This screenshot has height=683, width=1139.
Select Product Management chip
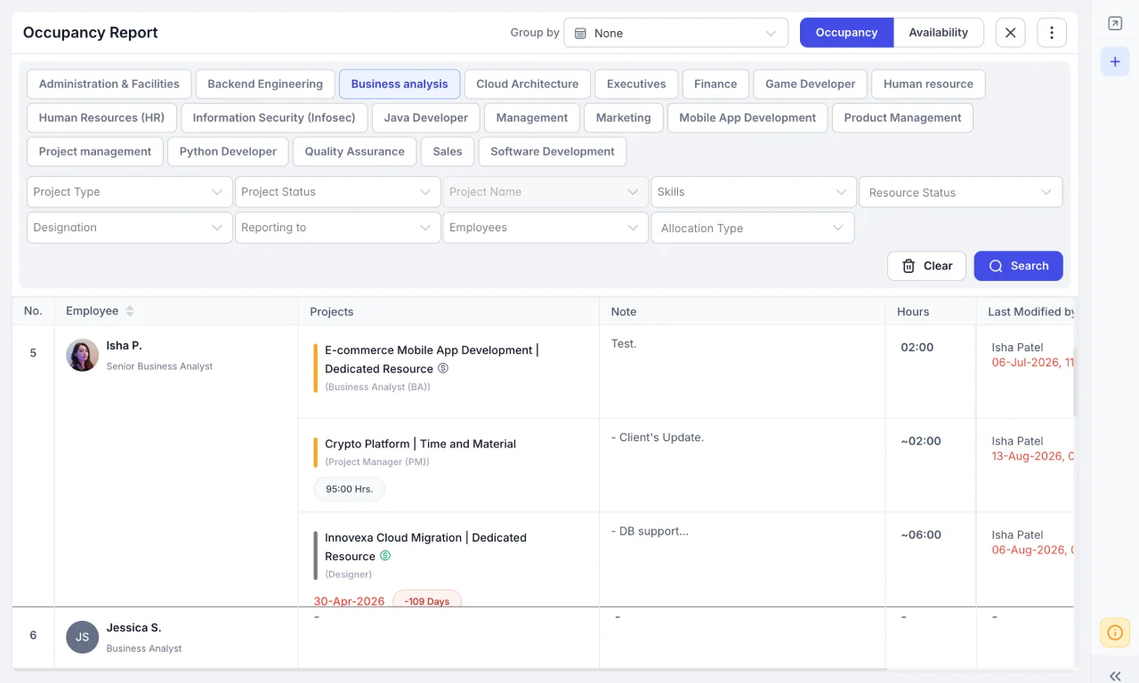[x=902, y=117]
